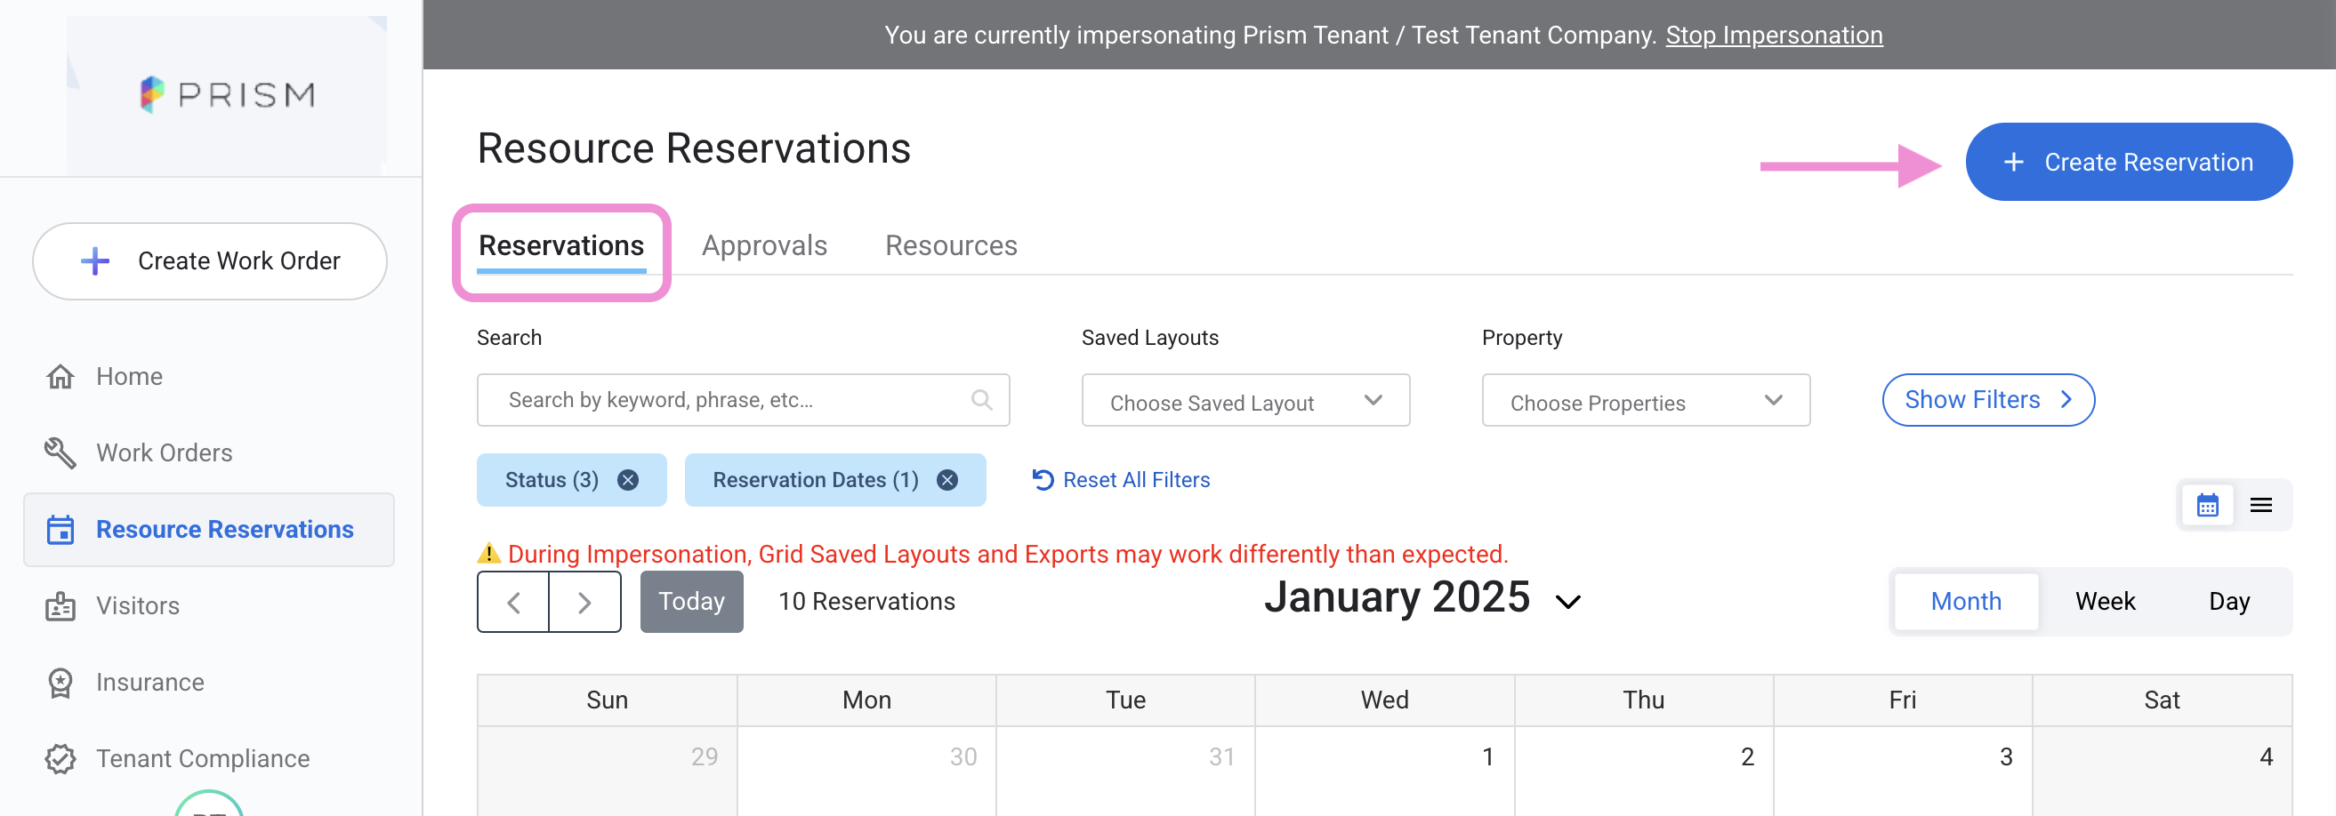Switch to the Resources tab
The height and width of the screenshot is (816, 2336).
[x=950, y=245]
